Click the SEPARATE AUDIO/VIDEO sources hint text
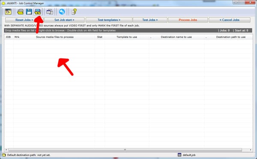The height and width of the screenshot is (159, 257). click(72, 26)
